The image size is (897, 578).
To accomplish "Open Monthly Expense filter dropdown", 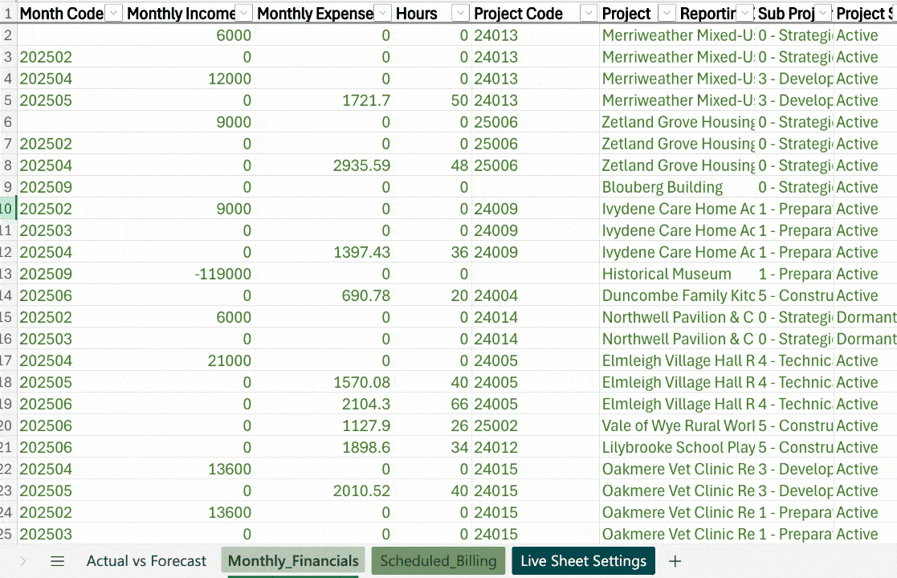I will tap(383, 13).
